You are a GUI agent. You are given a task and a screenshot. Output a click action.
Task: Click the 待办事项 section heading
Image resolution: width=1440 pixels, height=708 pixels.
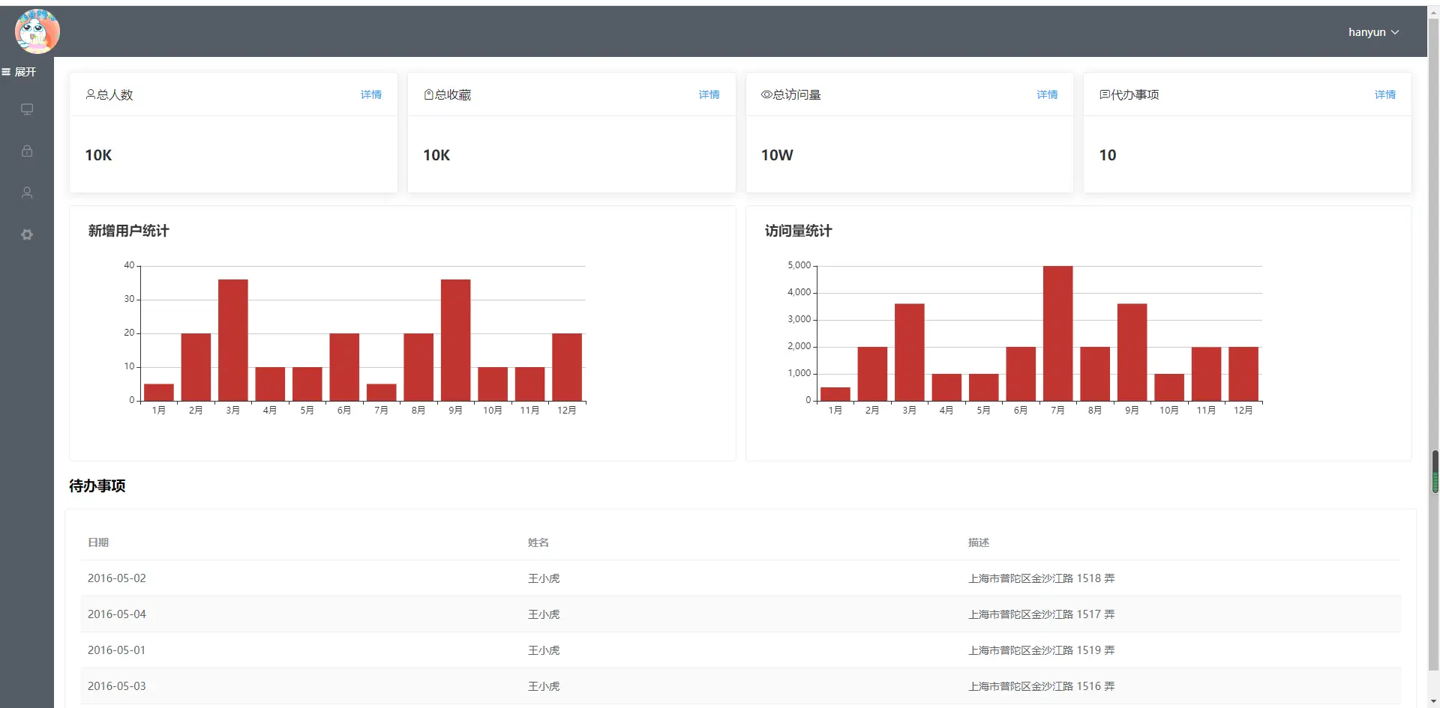tap(97, 486)
